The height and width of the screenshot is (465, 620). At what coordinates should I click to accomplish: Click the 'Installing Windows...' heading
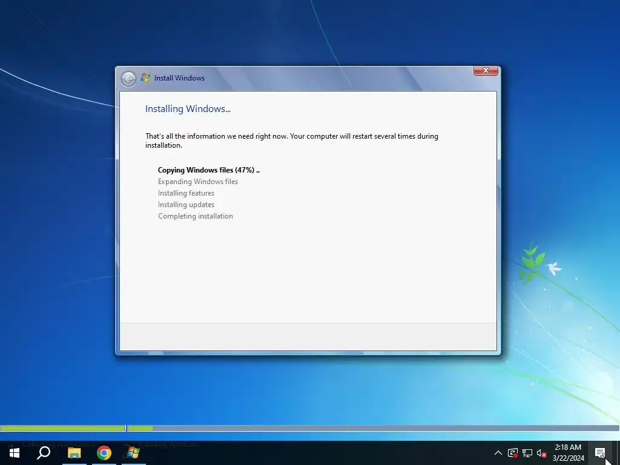(x=188, y=109)
